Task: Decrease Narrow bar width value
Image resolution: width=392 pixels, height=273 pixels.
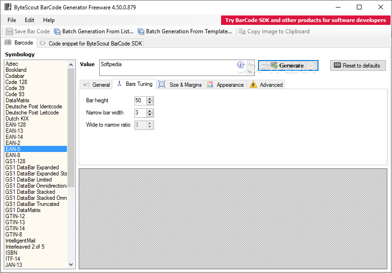Action: click(150, 115)
